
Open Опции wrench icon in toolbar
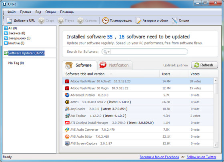point(174,20)
